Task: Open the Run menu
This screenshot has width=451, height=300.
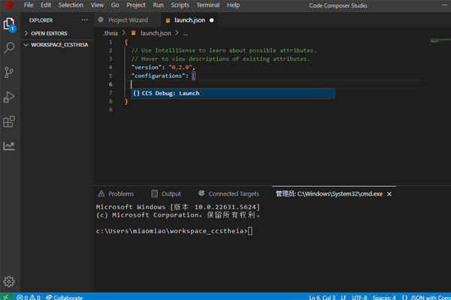Action: coord(158,5)
